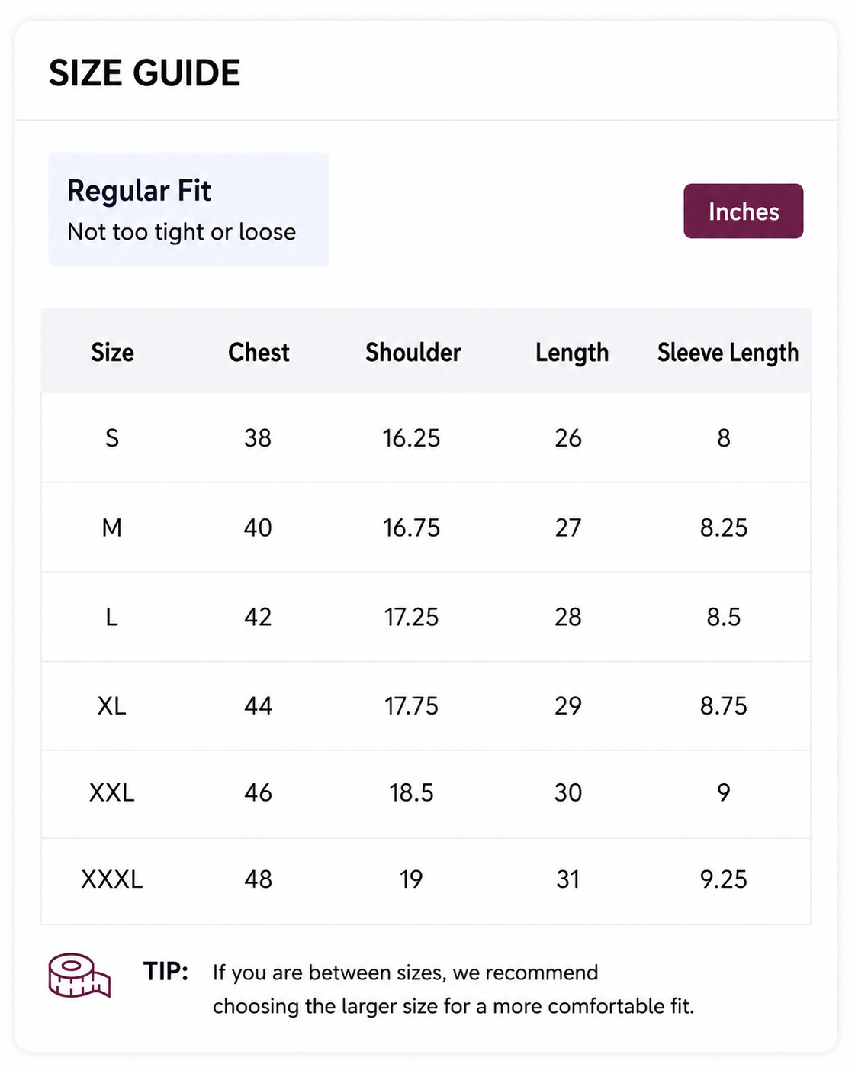Screen dimensions: 855x1071
Task: Click the TIP label text
Action: (166, 971)
